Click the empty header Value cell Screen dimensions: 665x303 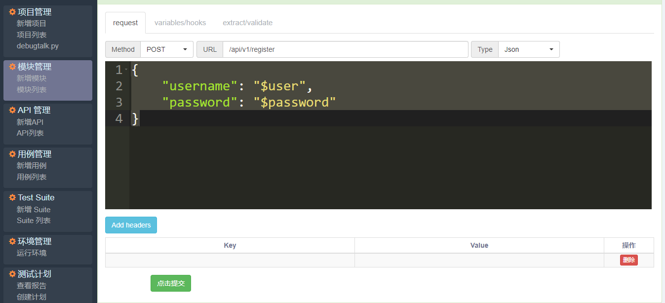coord(479,260)
